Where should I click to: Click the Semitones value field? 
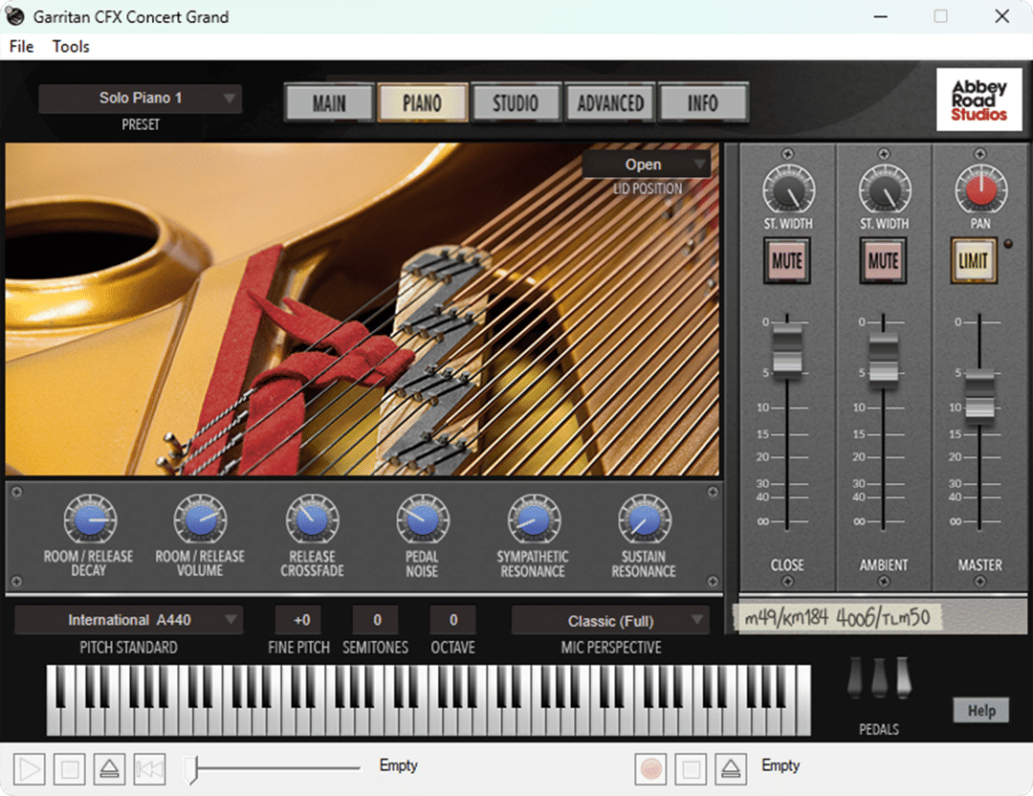tap(377, 620)
